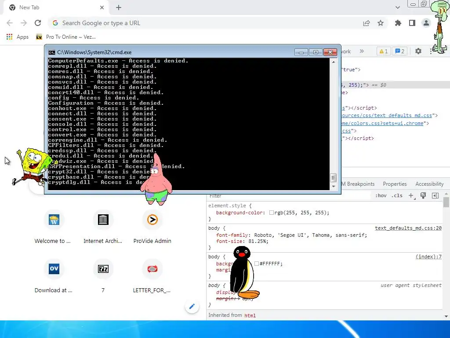The width and height of the screenshot is (450, 338).
Task: Toggle the .cls class editor button
Action: [397, 195]
